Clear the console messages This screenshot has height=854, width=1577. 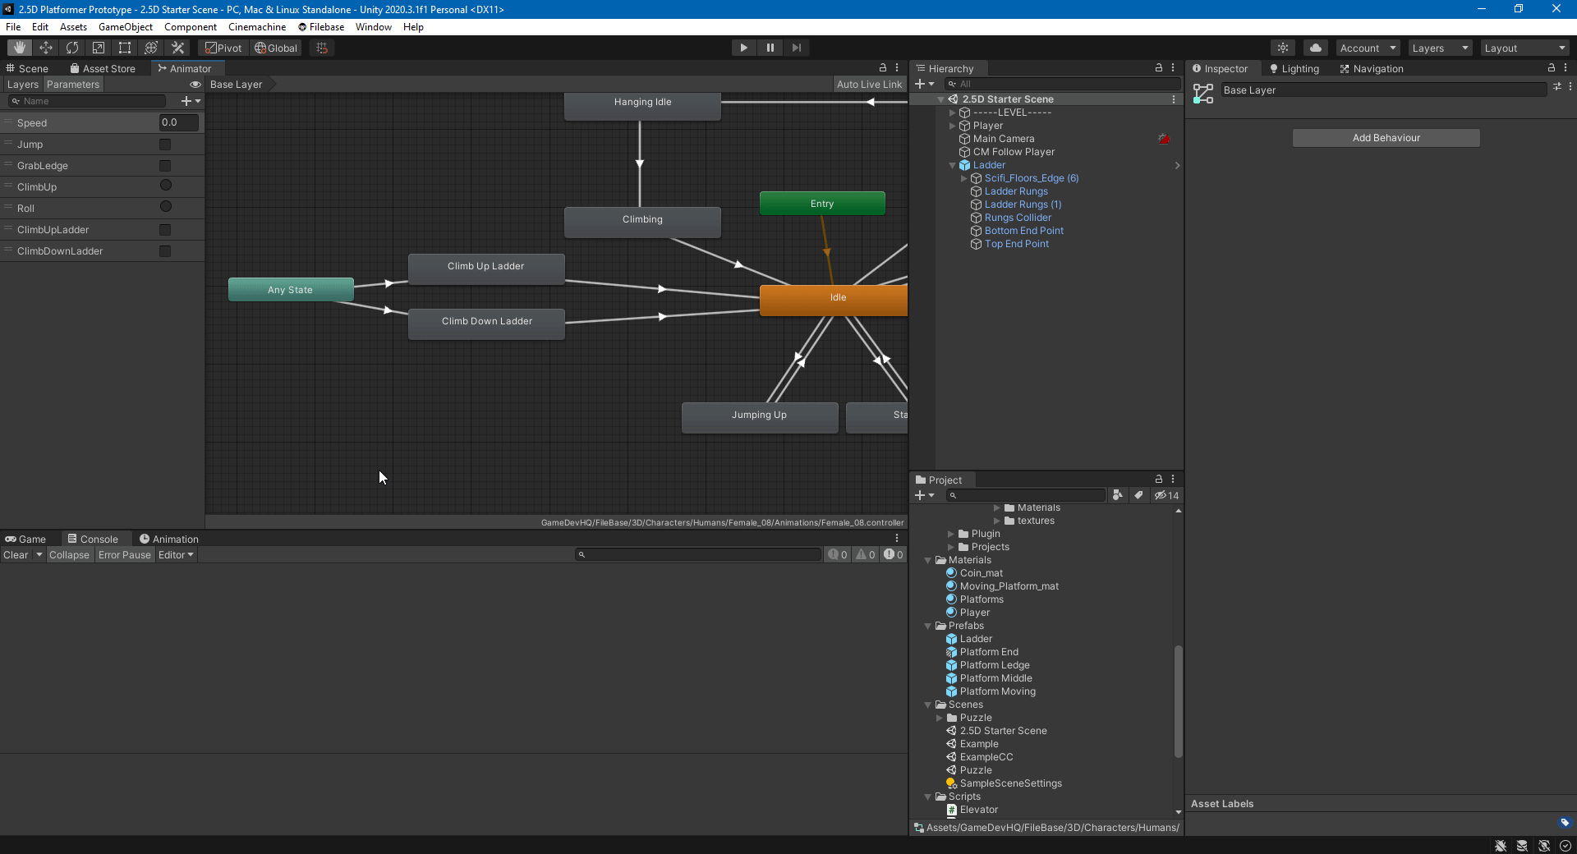pyautogui.click(x=17, y=555)
